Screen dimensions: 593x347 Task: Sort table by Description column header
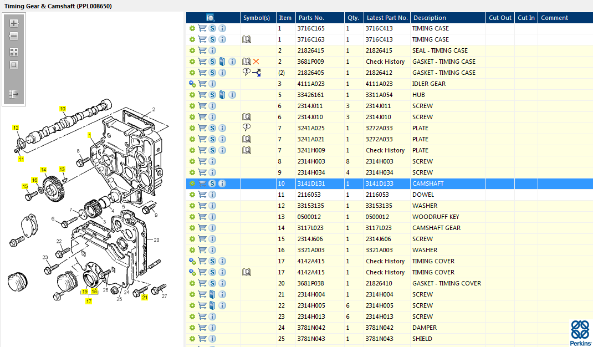click(430, 18)
